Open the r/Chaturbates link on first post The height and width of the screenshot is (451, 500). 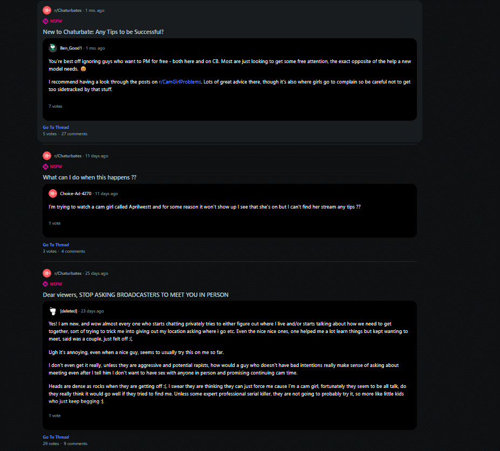(68, 10)
